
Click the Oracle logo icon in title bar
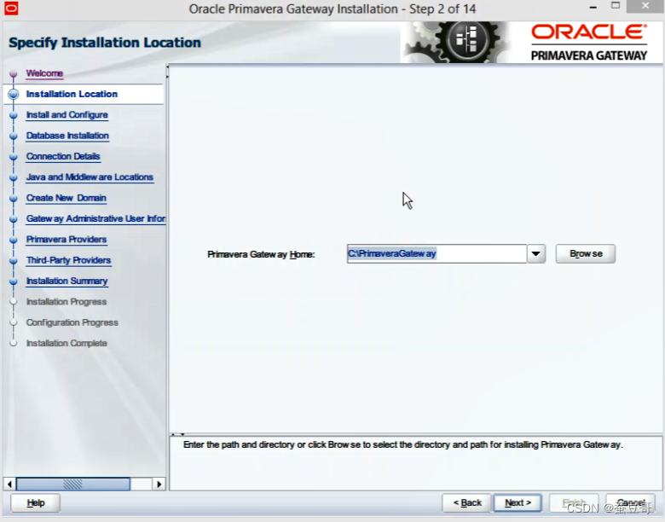point(11,8)
